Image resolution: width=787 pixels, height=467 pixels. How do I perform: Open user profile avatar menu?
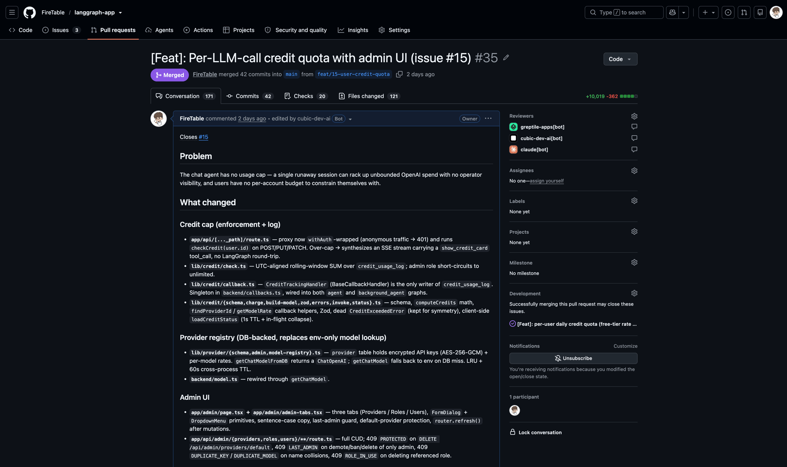click(776, 12)
